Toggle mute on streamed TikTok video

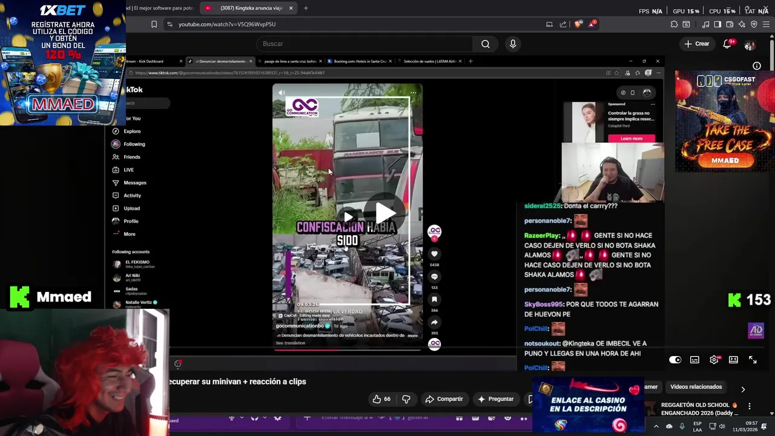pos(282,93)
